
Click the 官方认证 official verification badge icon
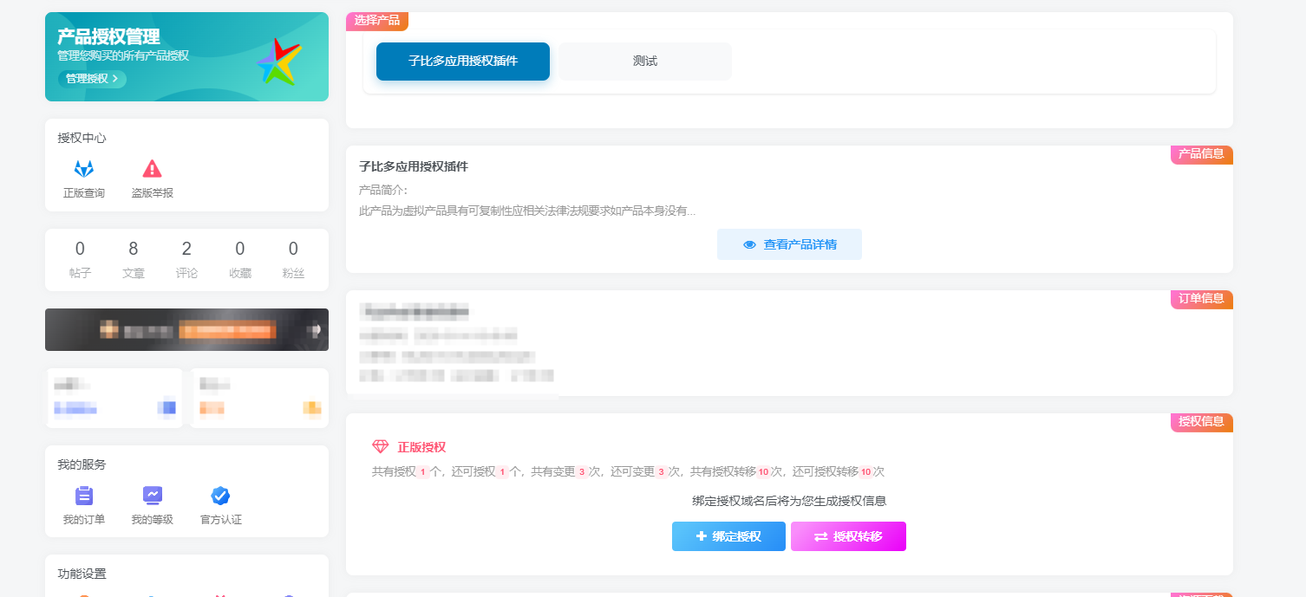point(219,495)
